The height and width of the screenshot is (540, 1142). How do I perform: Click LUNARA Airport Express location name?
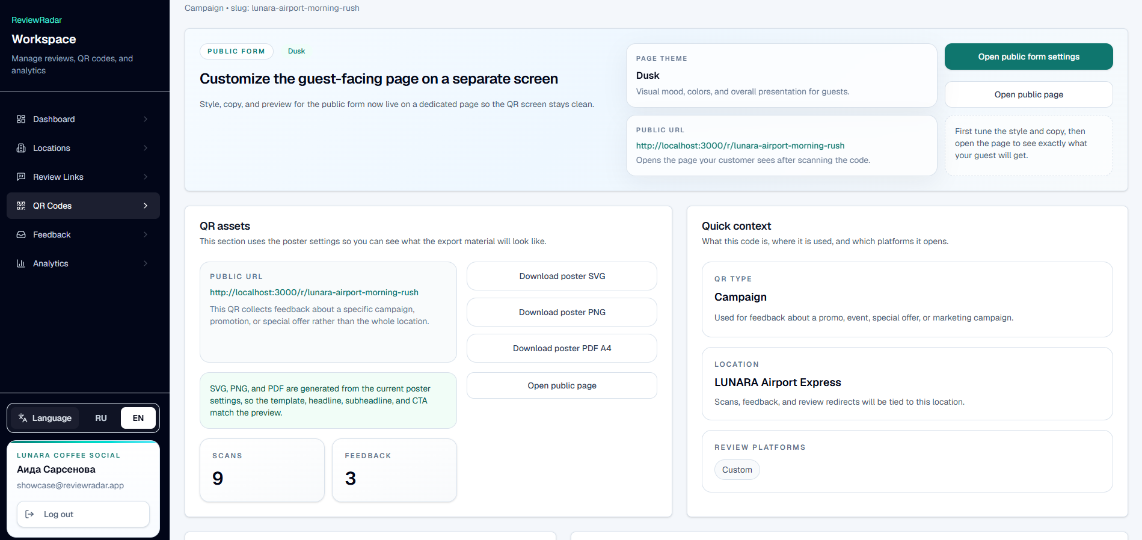[x=778, y=382]
